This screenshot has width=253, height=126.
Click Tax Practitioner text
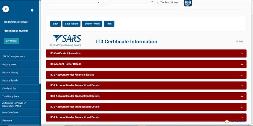click(169, 2)
